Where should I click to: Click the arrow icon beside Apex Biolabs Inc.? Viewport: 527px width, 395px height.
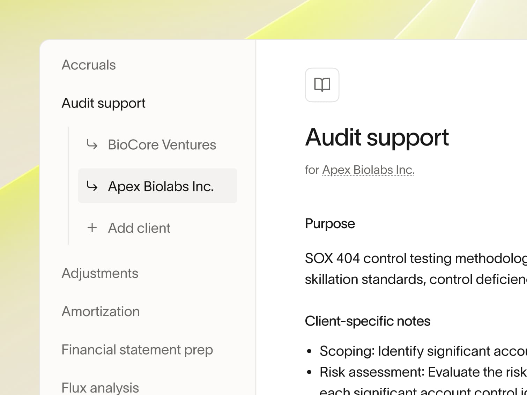(92, 186)
